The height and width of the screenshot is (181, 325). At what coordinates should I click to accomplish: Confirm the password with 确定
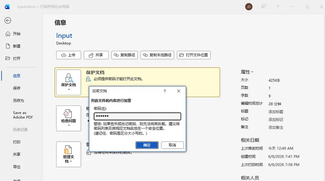[x=147, y=145]
